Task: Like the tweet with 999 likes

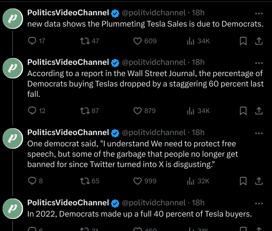Action: pos(145,181)
